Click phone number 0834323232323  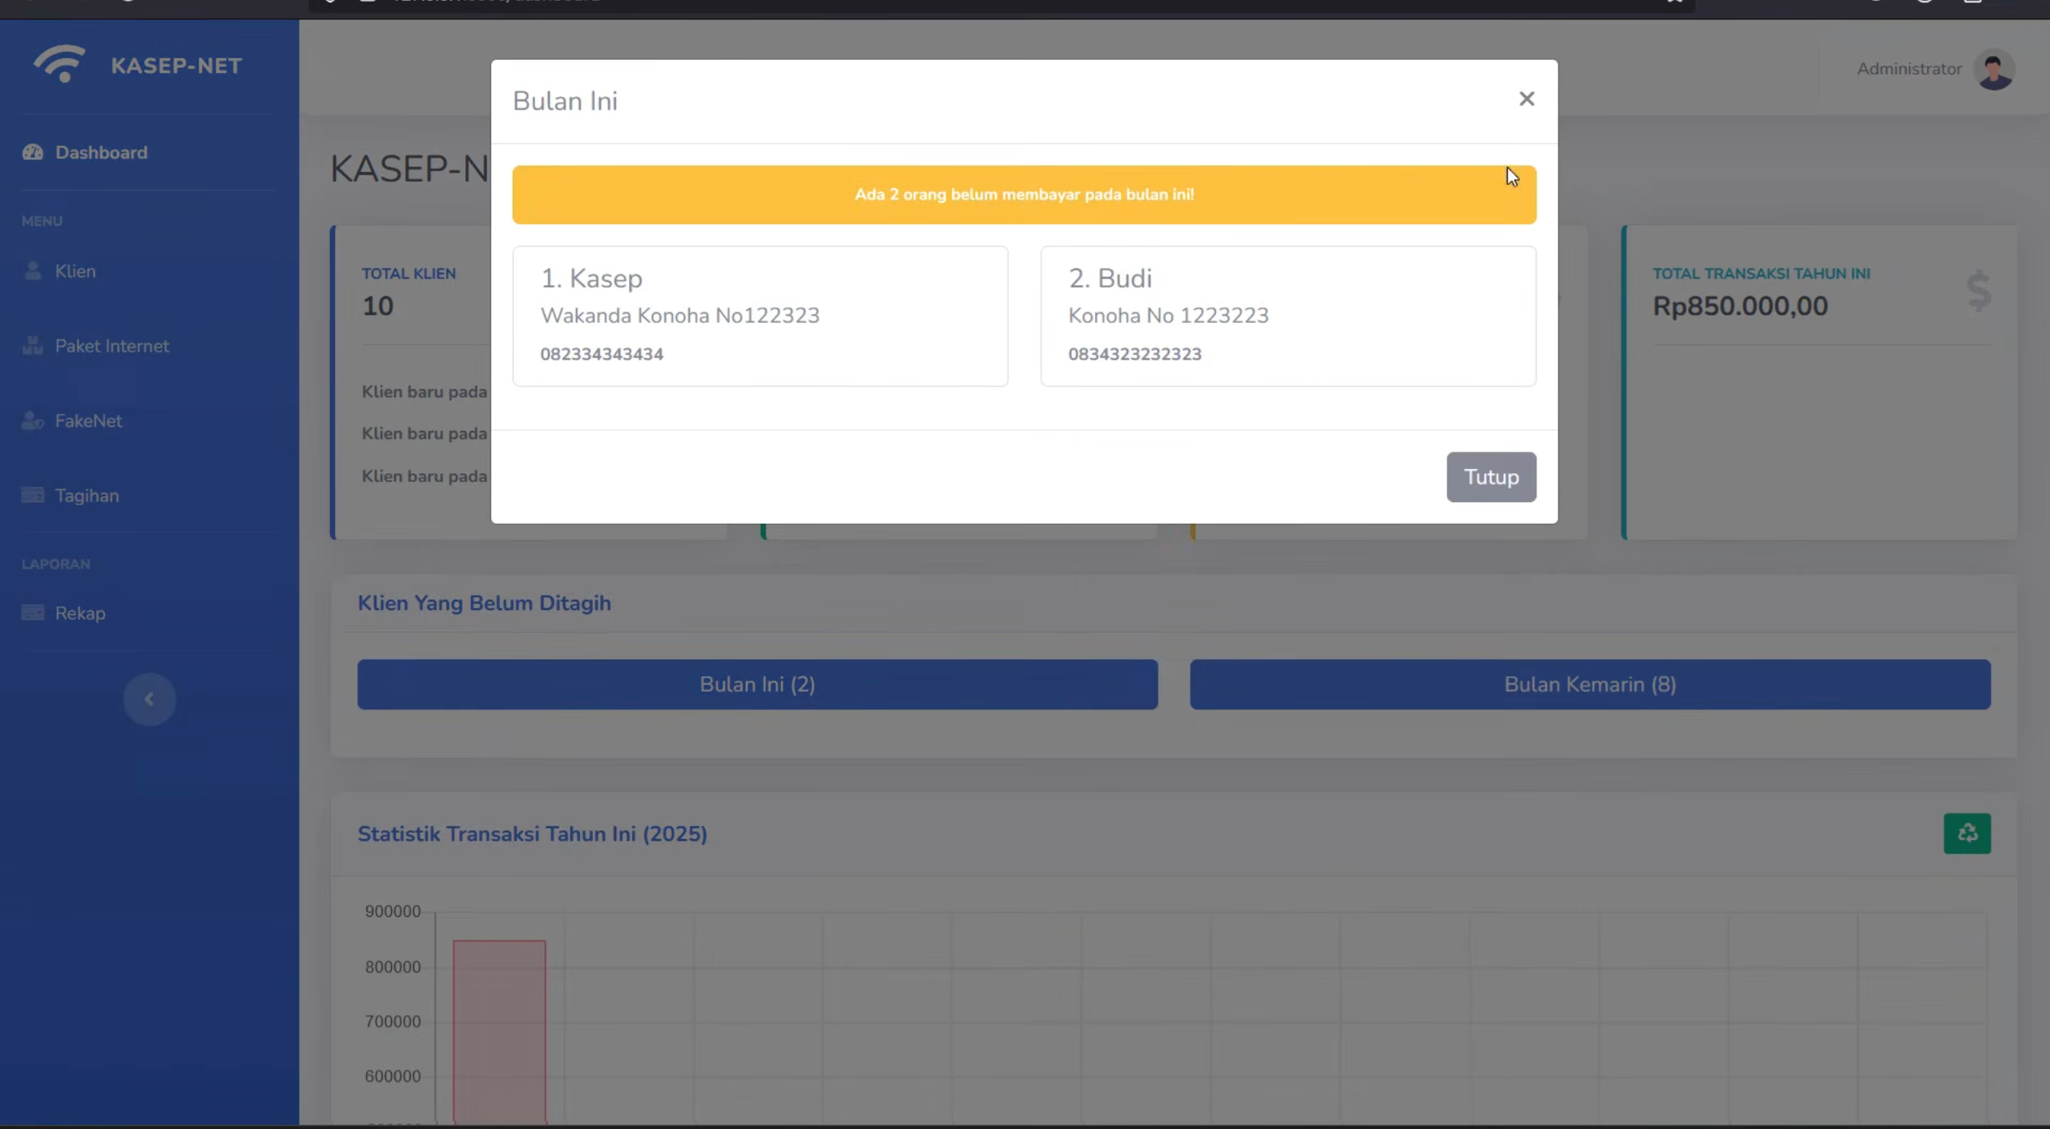tap(1134, 354)
